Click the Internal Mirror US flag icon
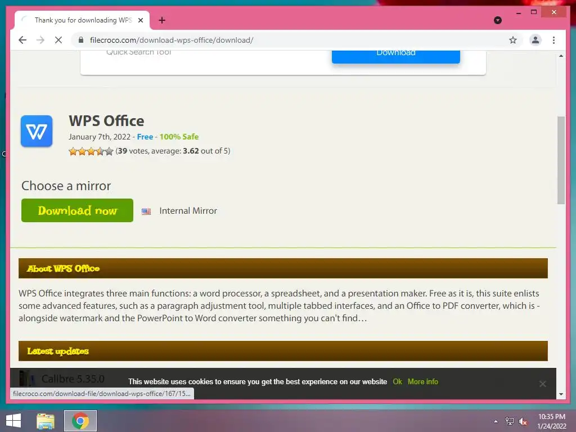The width and height of the screenshot is (576, 432). pos(146,211)
